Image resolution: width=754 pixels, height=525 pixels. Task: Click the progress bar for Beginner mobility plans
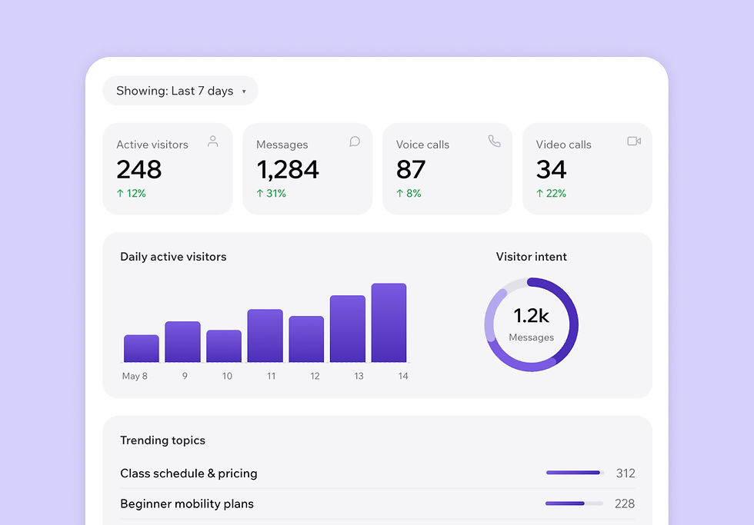575,503
